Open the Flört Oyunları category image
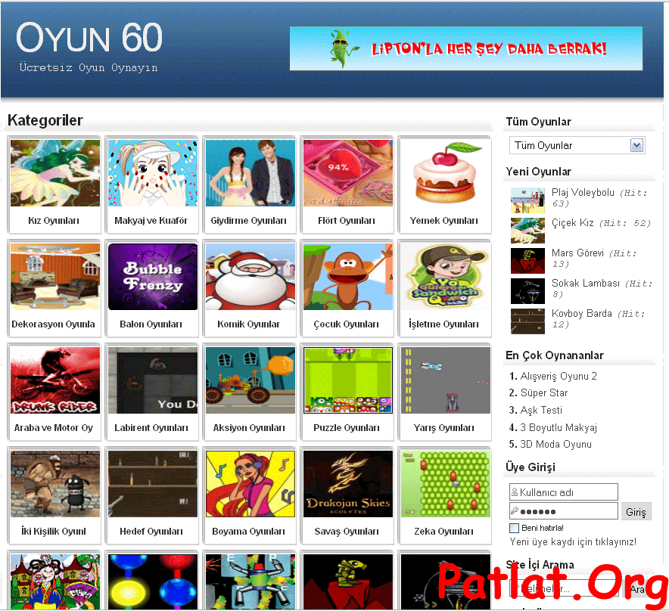Screen dimensions: 669x611 (348, 173)
